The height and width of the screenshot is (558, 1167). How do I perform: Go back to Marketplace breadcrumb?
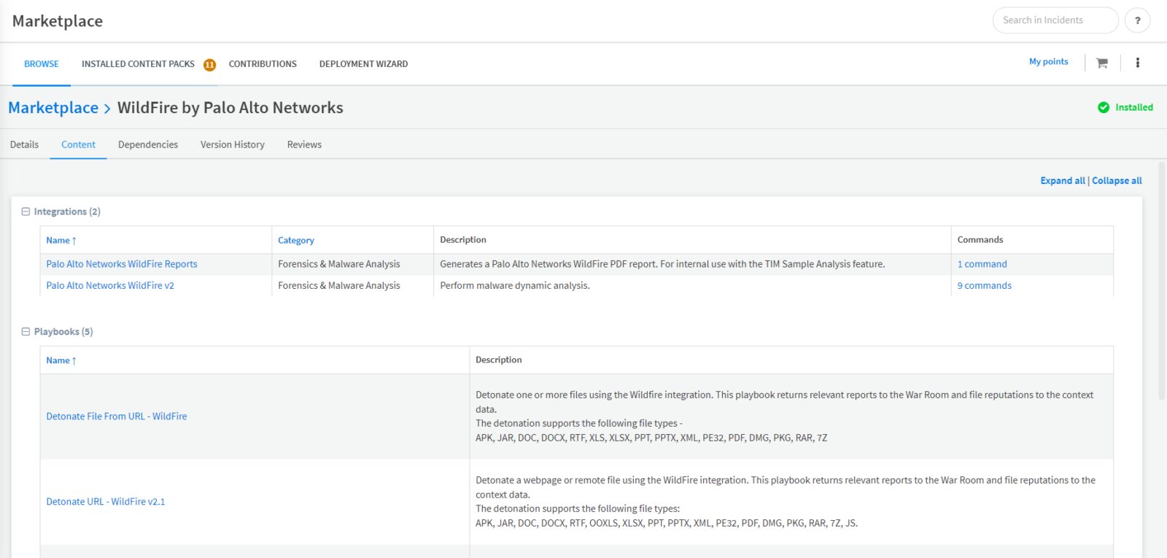tap(53, 108)
